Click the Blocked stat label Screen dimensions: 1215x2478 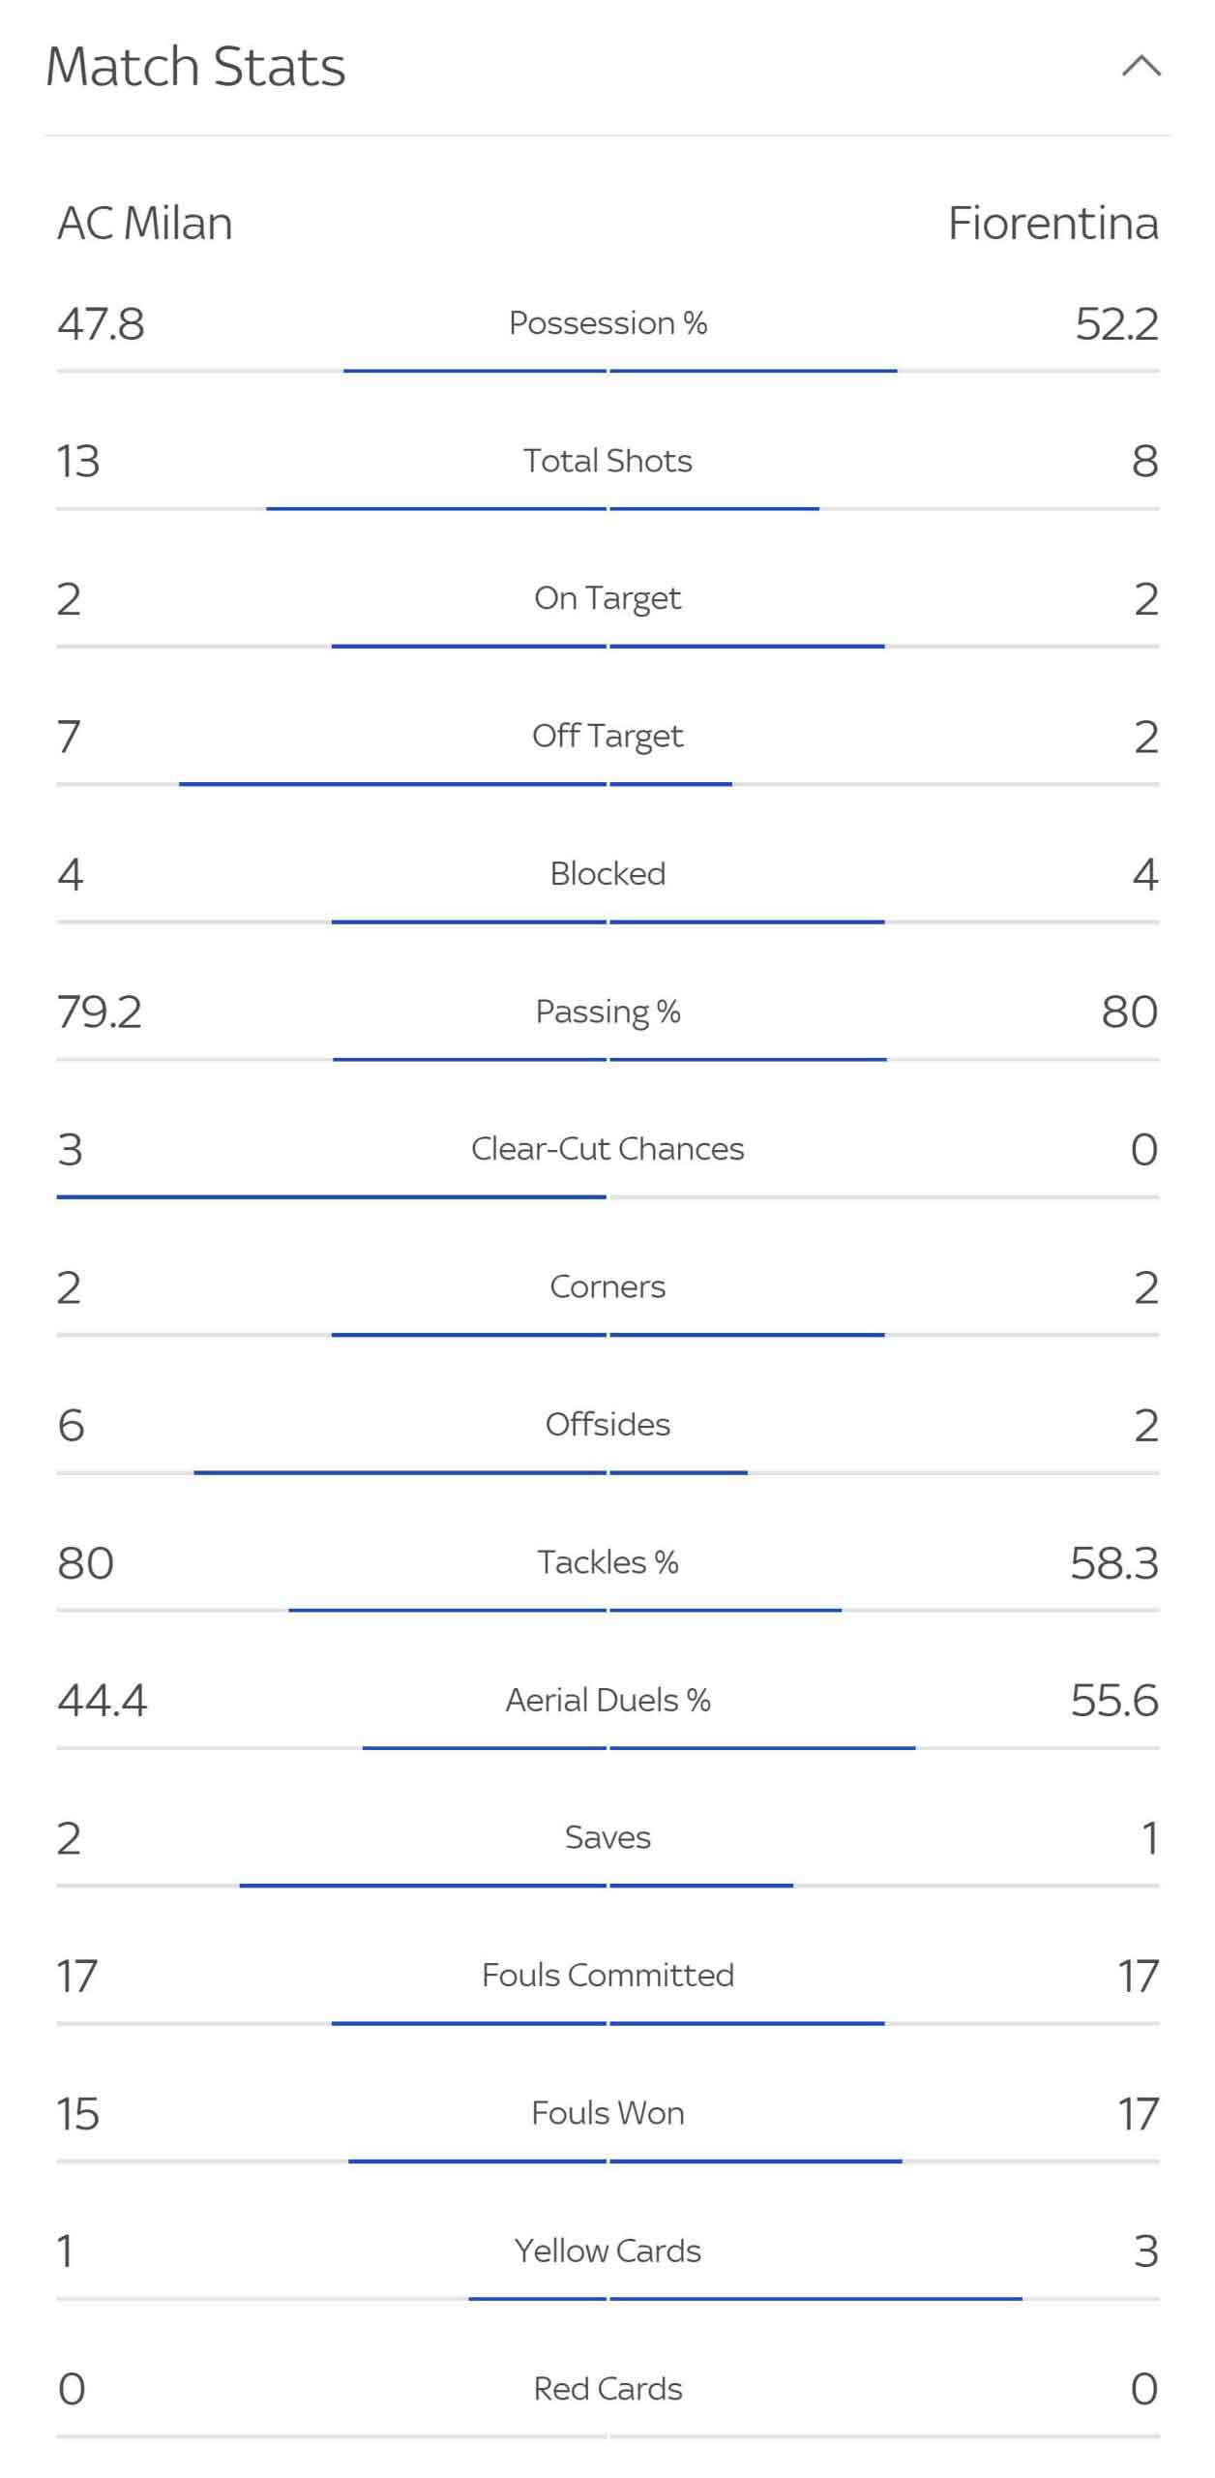[607, 873]
